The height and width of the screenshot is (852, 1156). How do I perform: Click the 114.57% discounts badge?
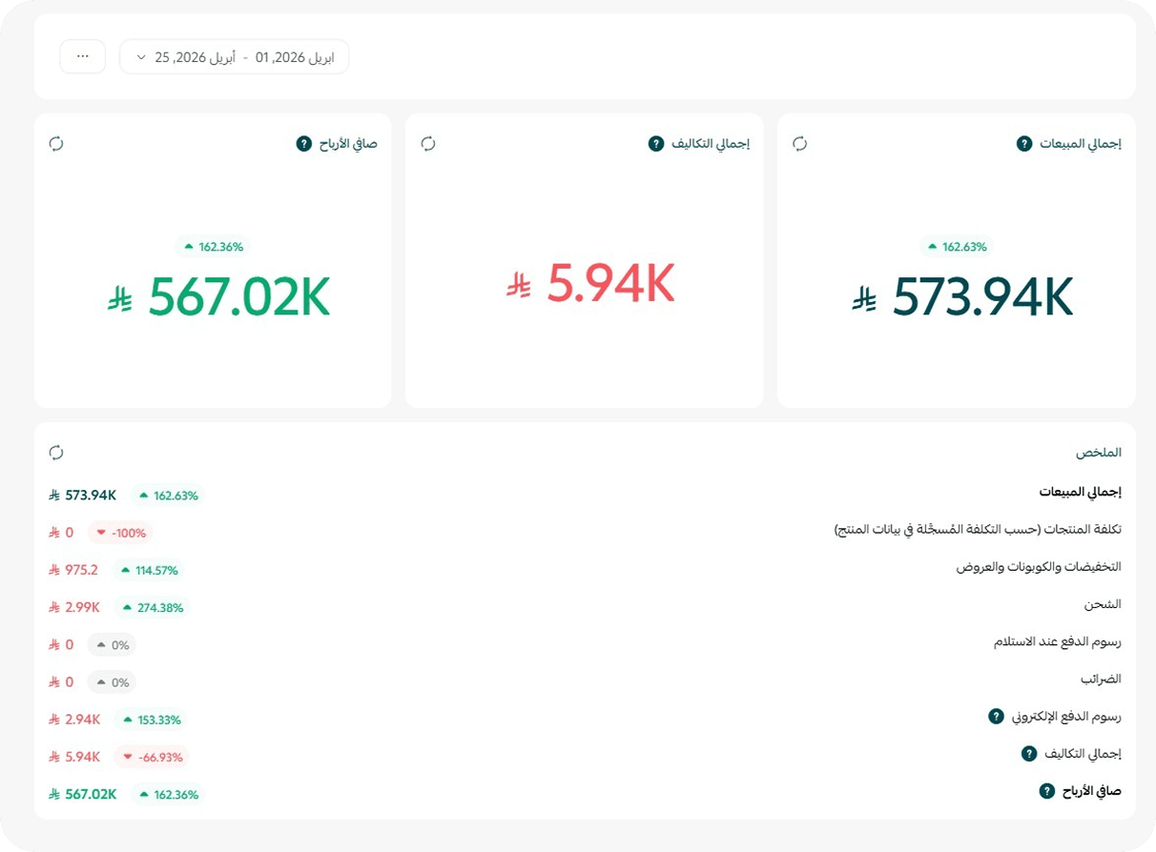149,570
